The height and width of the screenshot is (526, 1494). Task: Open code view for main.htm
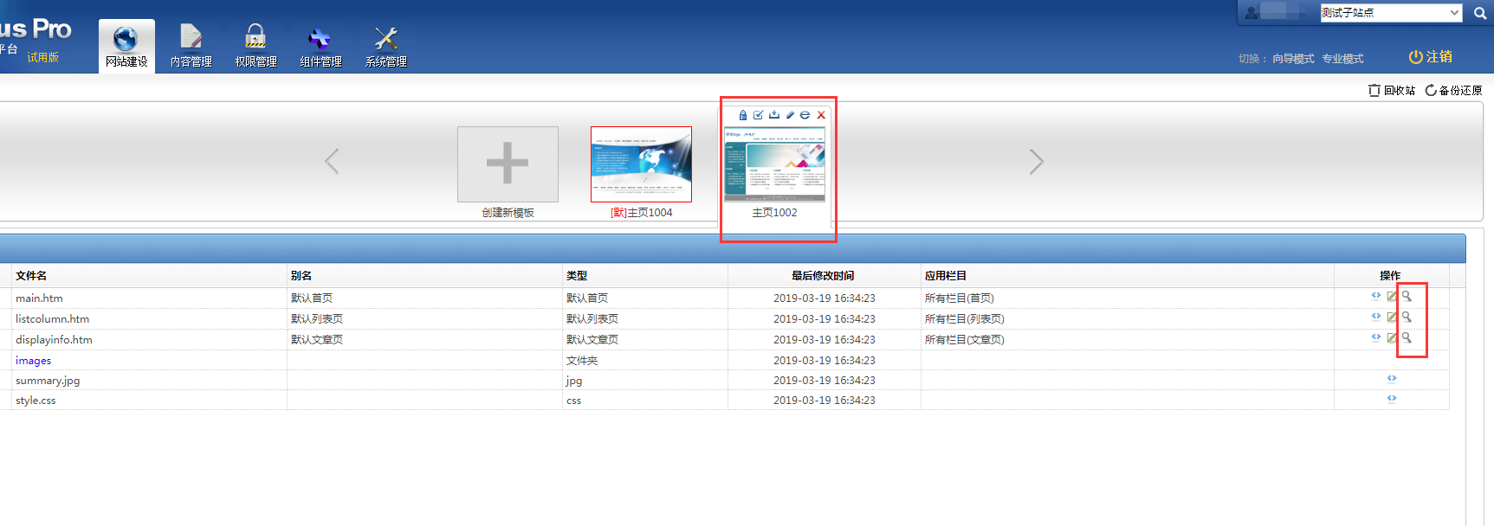[1376, 297]
